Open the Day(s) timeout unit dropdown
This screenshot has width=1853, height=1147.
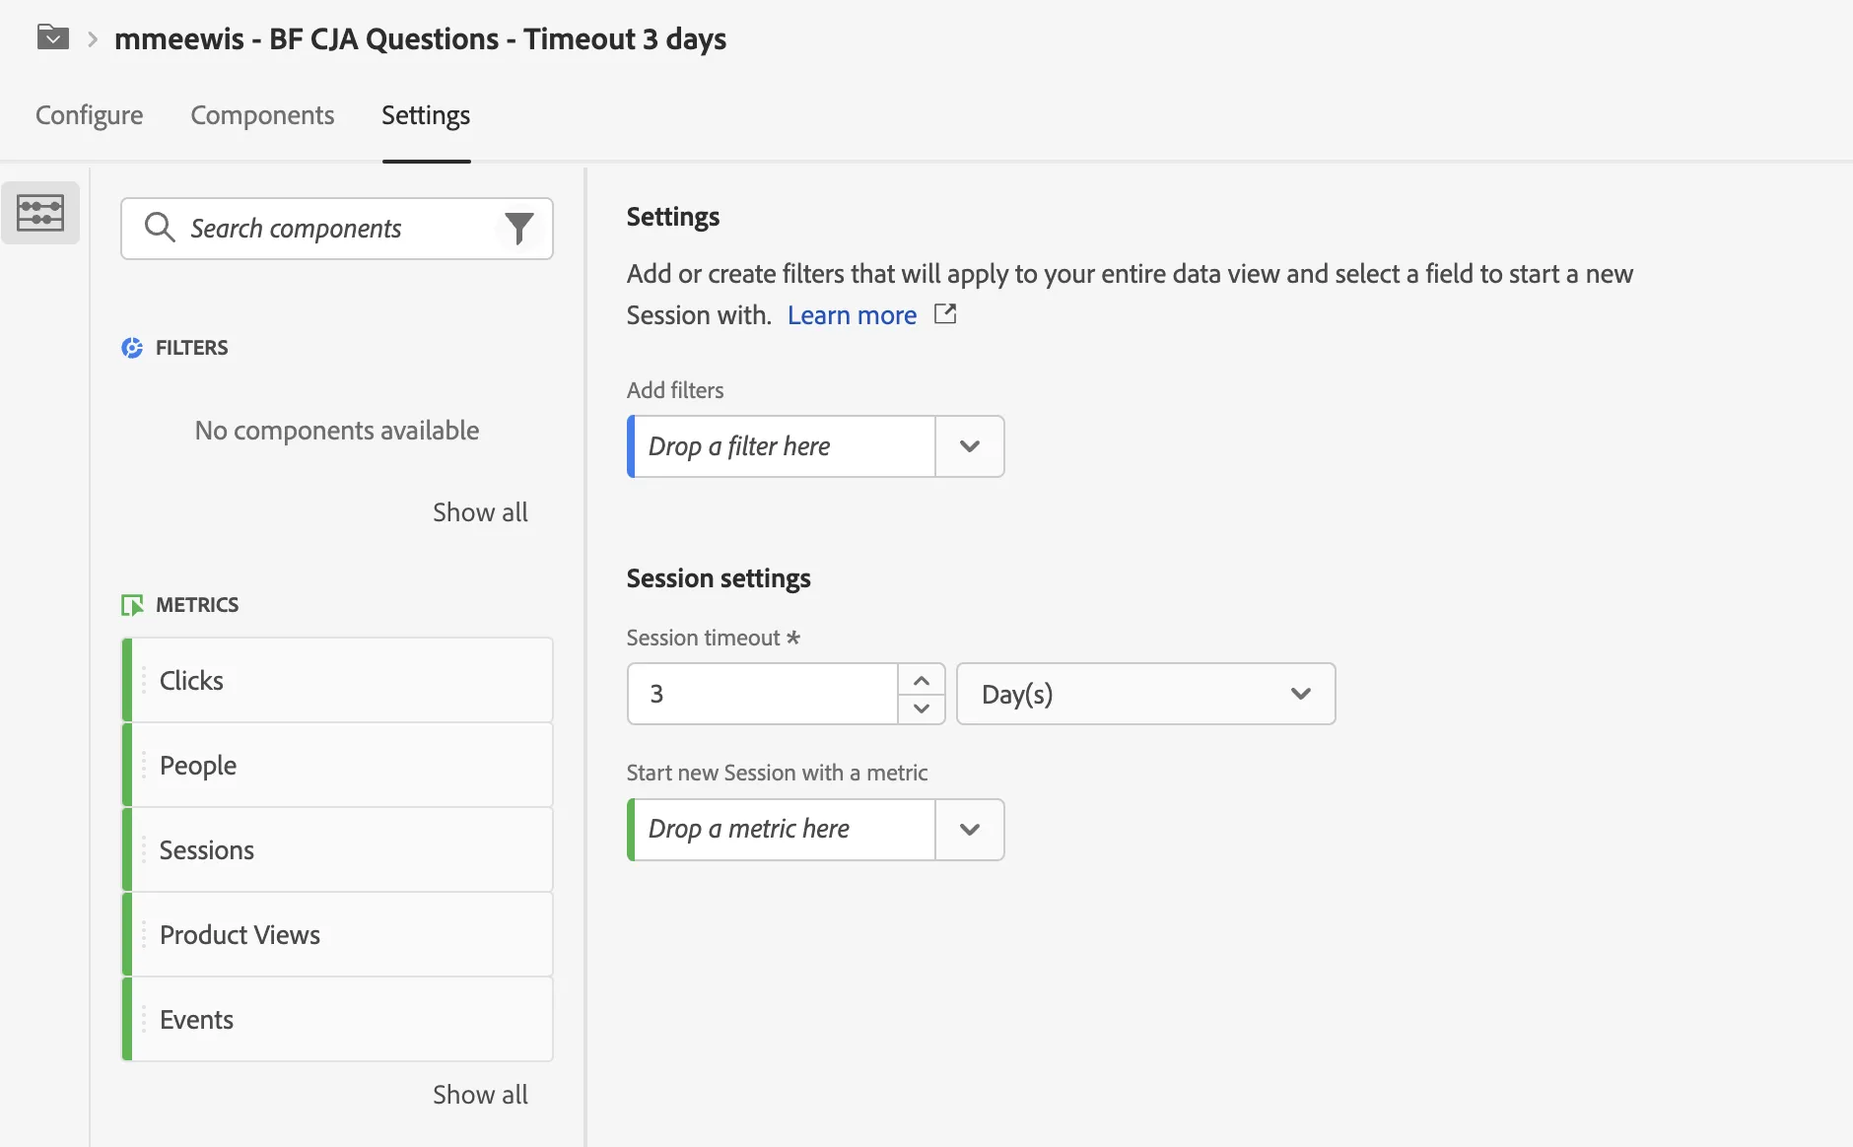coord(1146,694)
